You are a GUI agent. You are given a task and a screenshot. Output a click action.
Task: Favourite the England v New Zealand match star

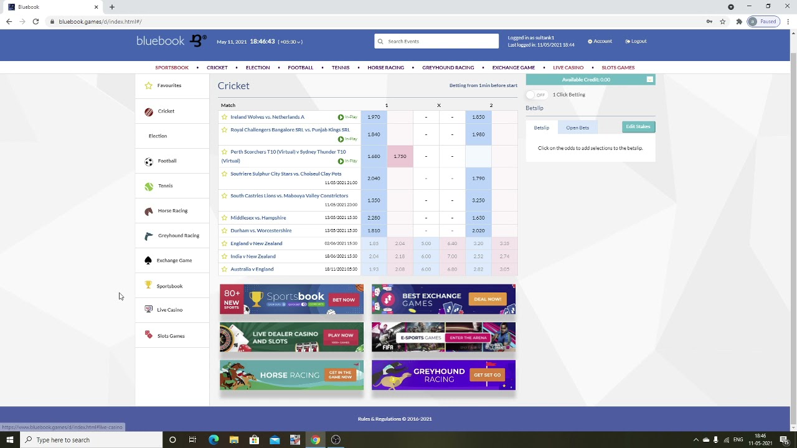point(224,243)
